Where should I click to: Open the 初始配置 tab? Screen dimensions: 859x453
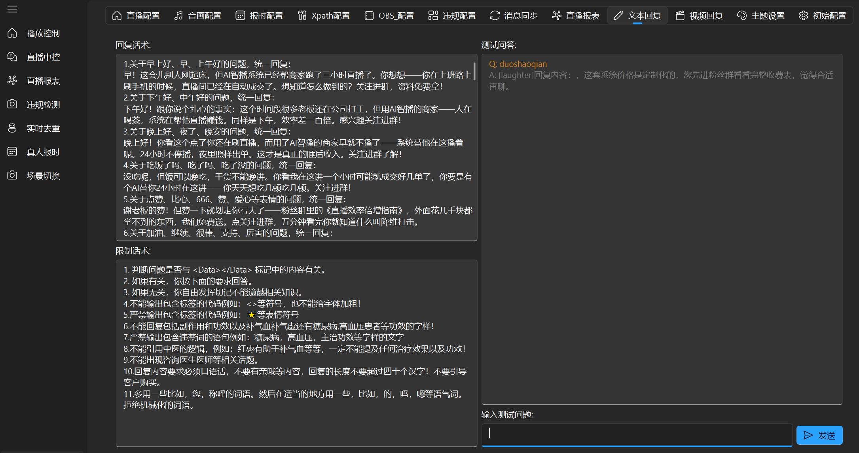tap(823, 15)
